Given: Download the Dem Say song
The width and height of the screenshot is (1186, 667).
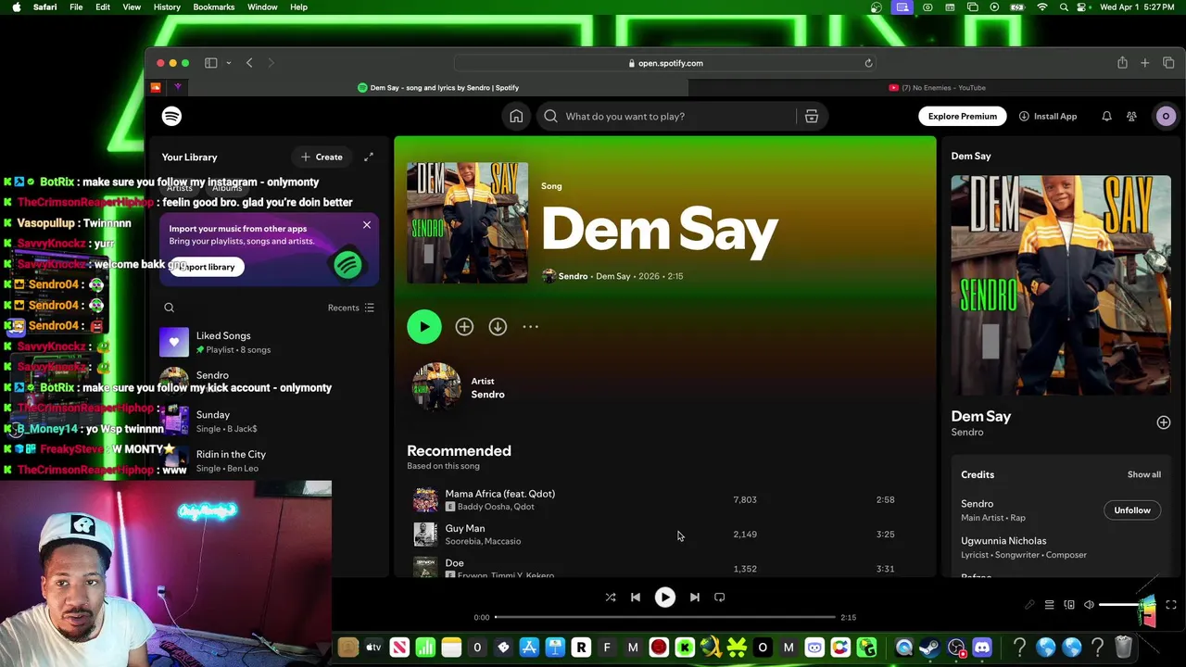Looking at the screenshot, I should pyautogui.click(x=498, y=326).
